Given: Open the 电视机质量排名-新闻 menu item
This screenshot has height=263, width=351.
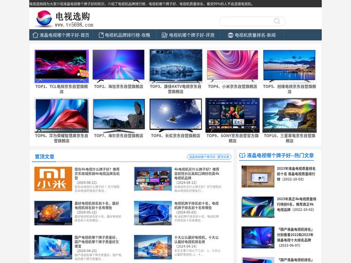Looking at the screenshot, I should tap(252, 35).
